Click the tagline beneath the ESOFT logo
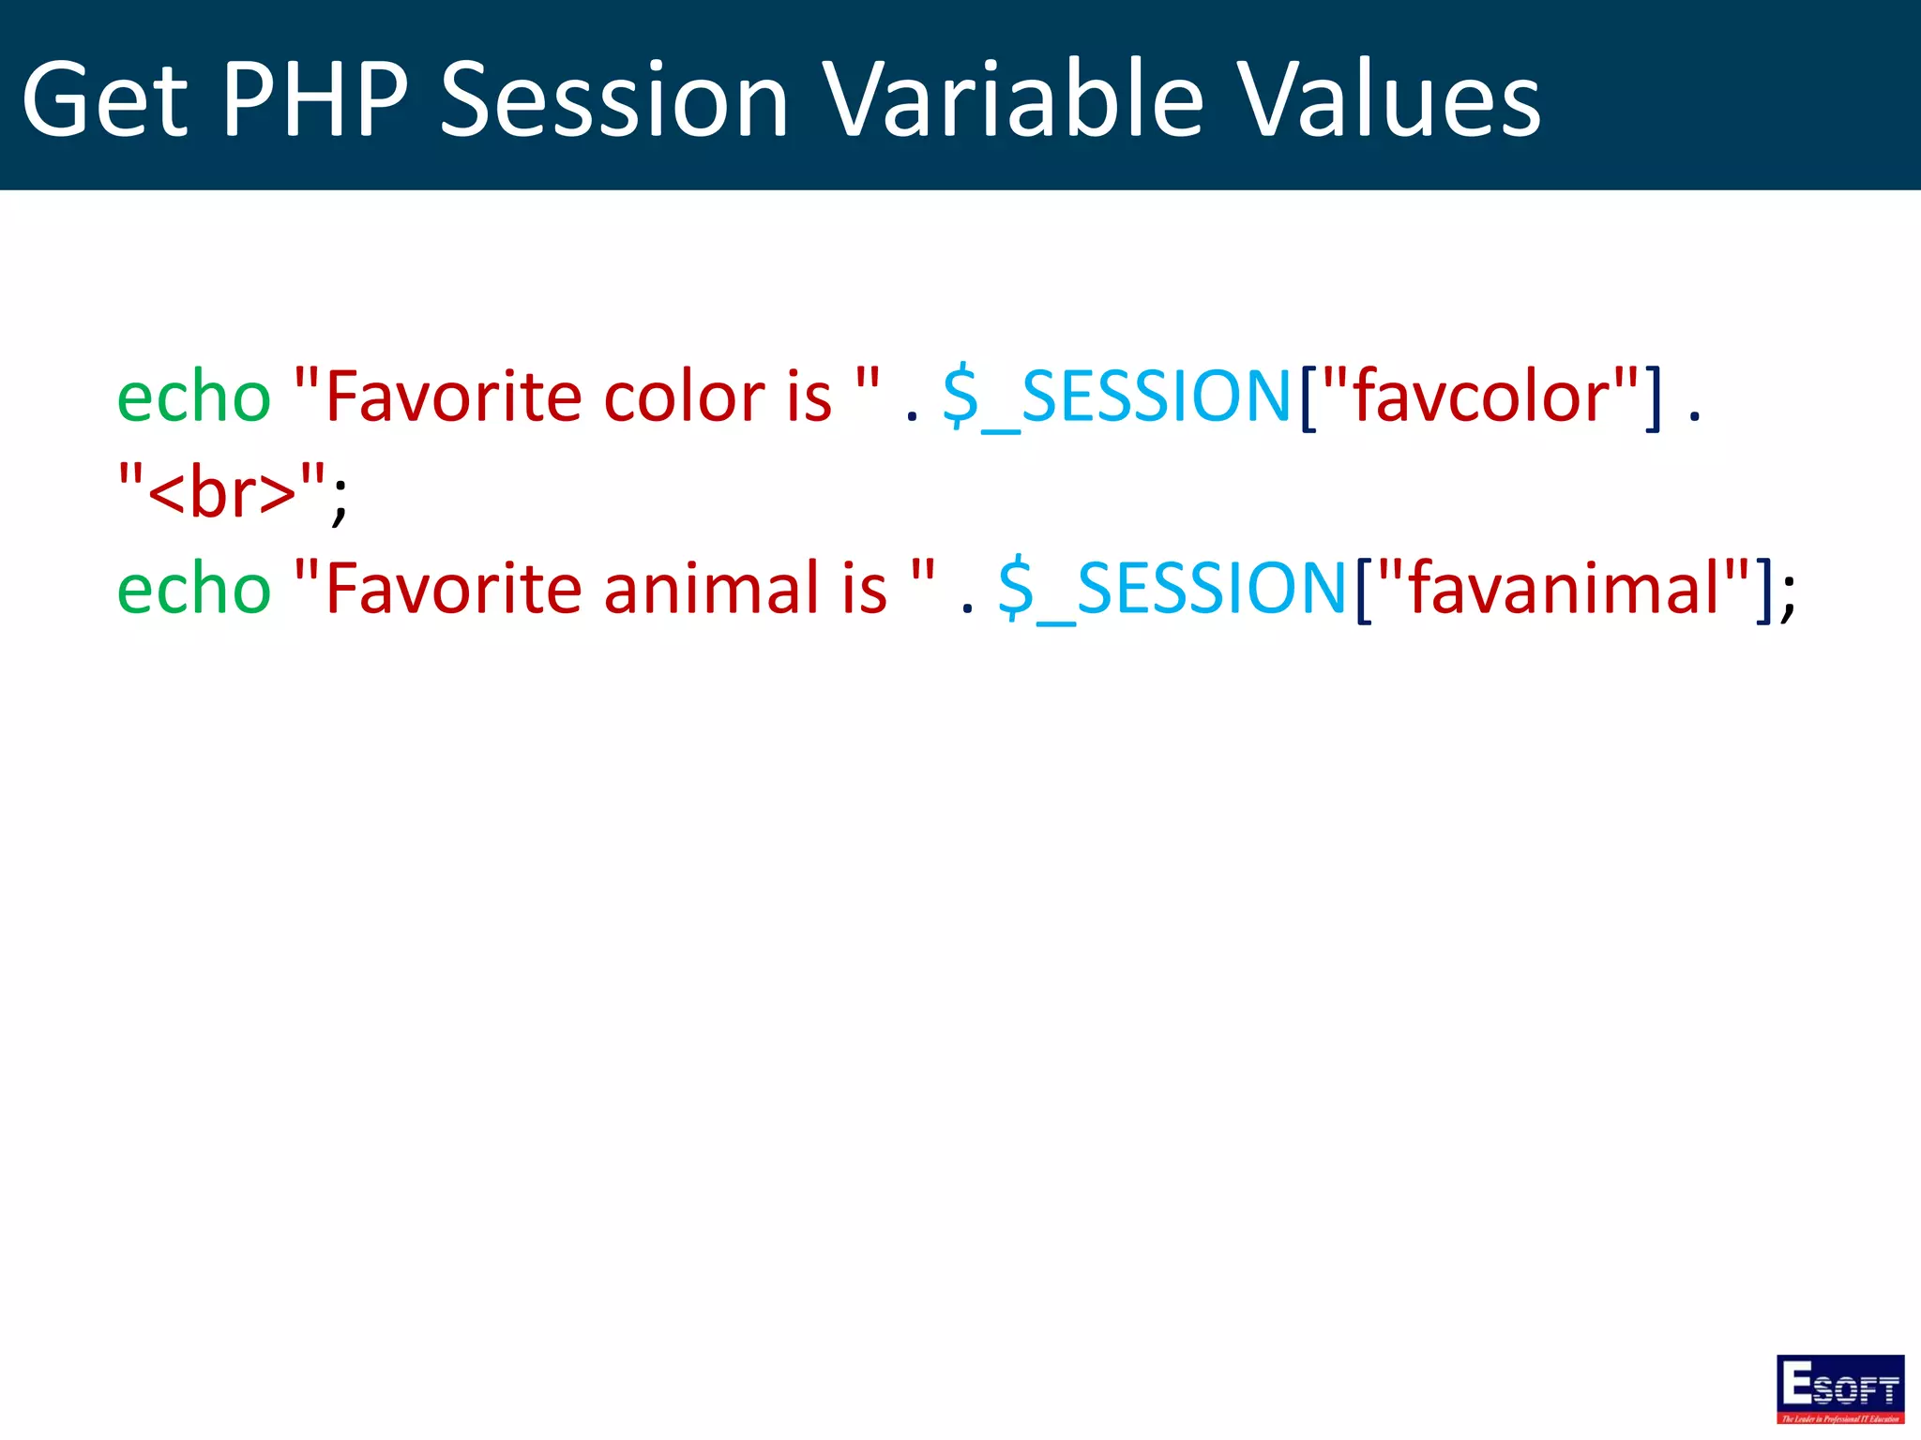Viewport: 1921px width, 1440px height. [1840, 1418]
